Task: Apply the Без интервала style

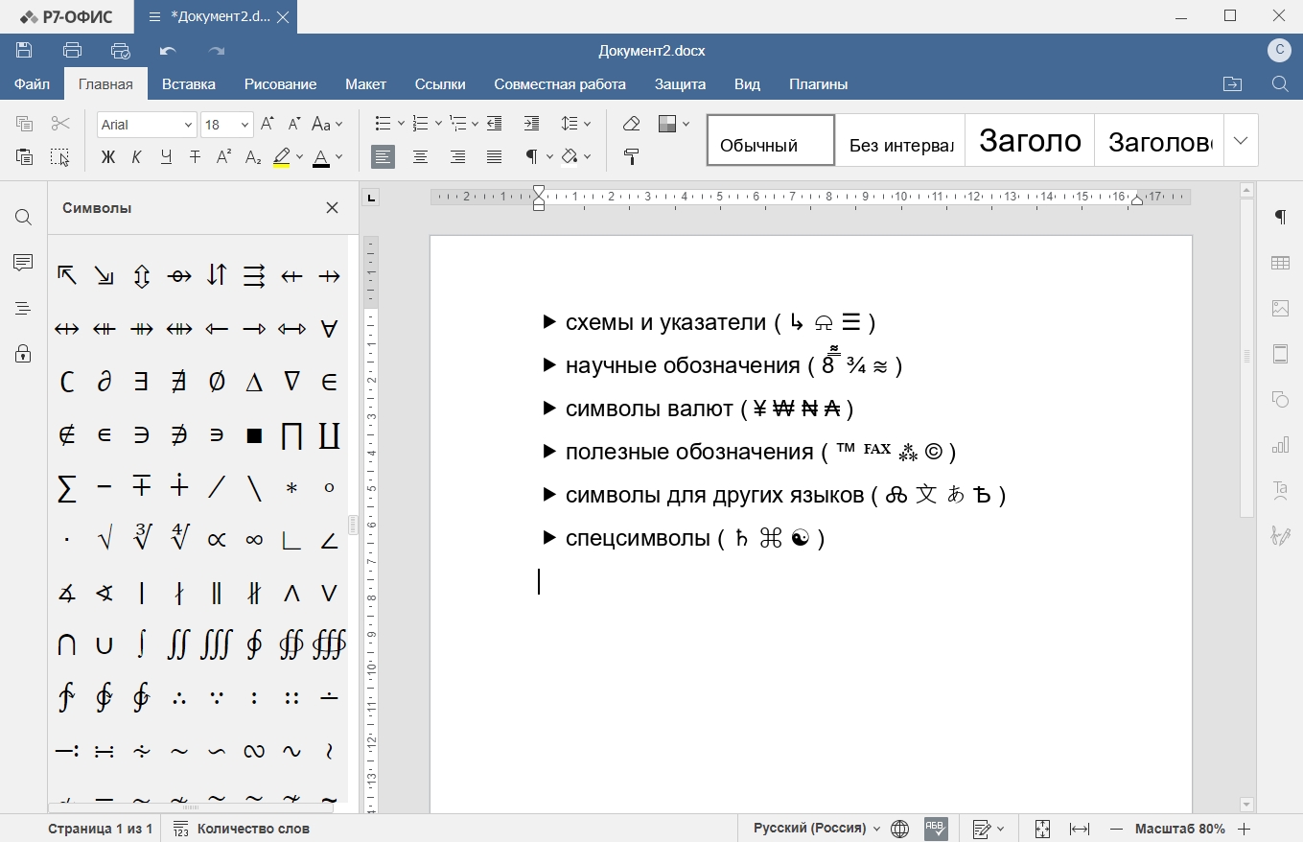Action: [899, 142]
